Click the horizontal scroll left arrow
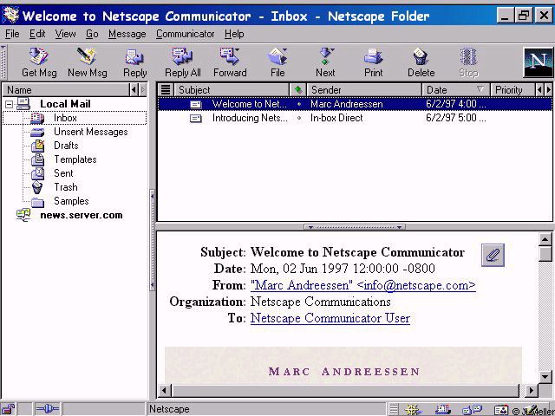 click(x=164, y=391)
